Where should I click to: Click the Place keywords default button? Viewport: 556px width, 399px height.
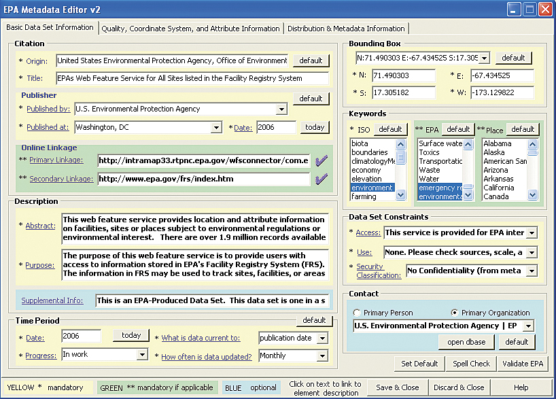[x=523, y=129]
